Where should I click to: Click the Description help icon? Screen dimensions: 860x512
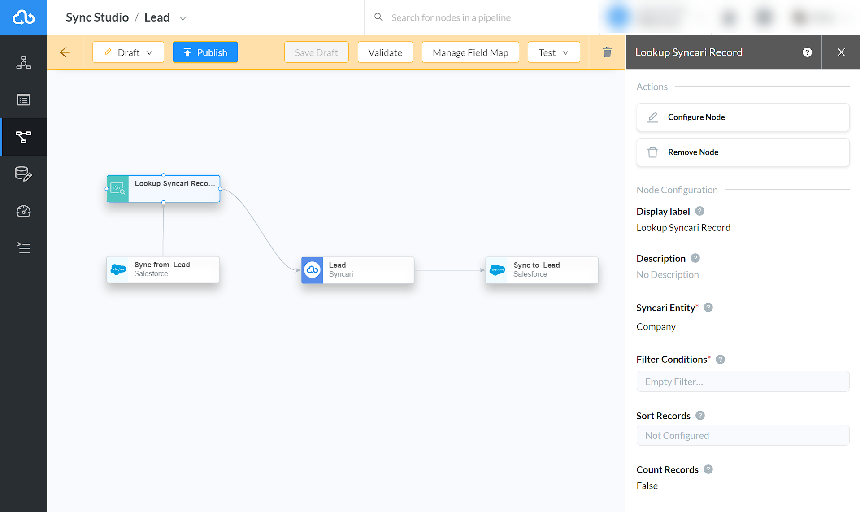[695, 258]
